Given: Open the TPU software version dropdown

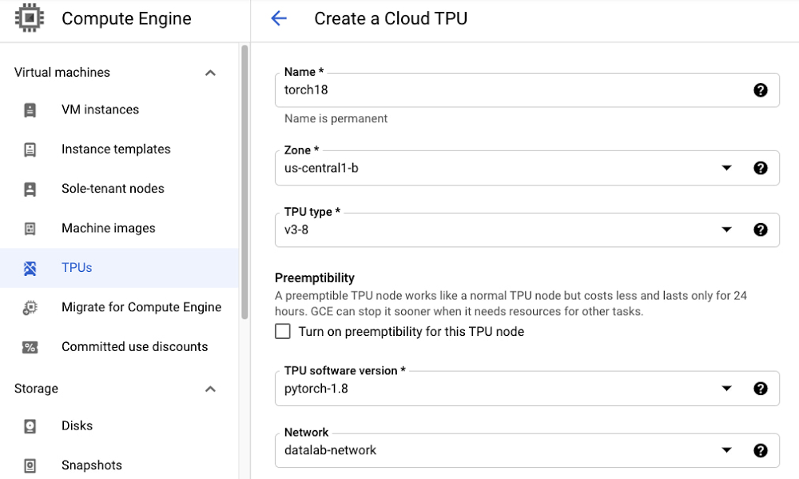Looking at the screenshot, I should 726,389.
